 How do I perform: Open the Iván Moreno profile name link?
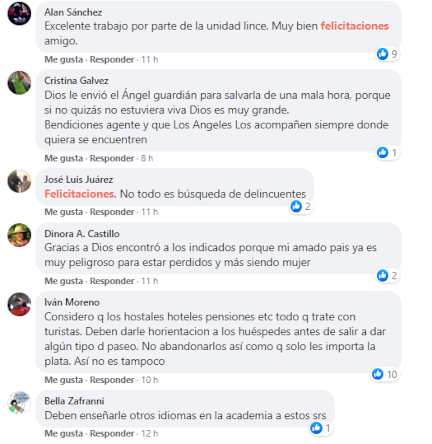[x=72, y=302]
